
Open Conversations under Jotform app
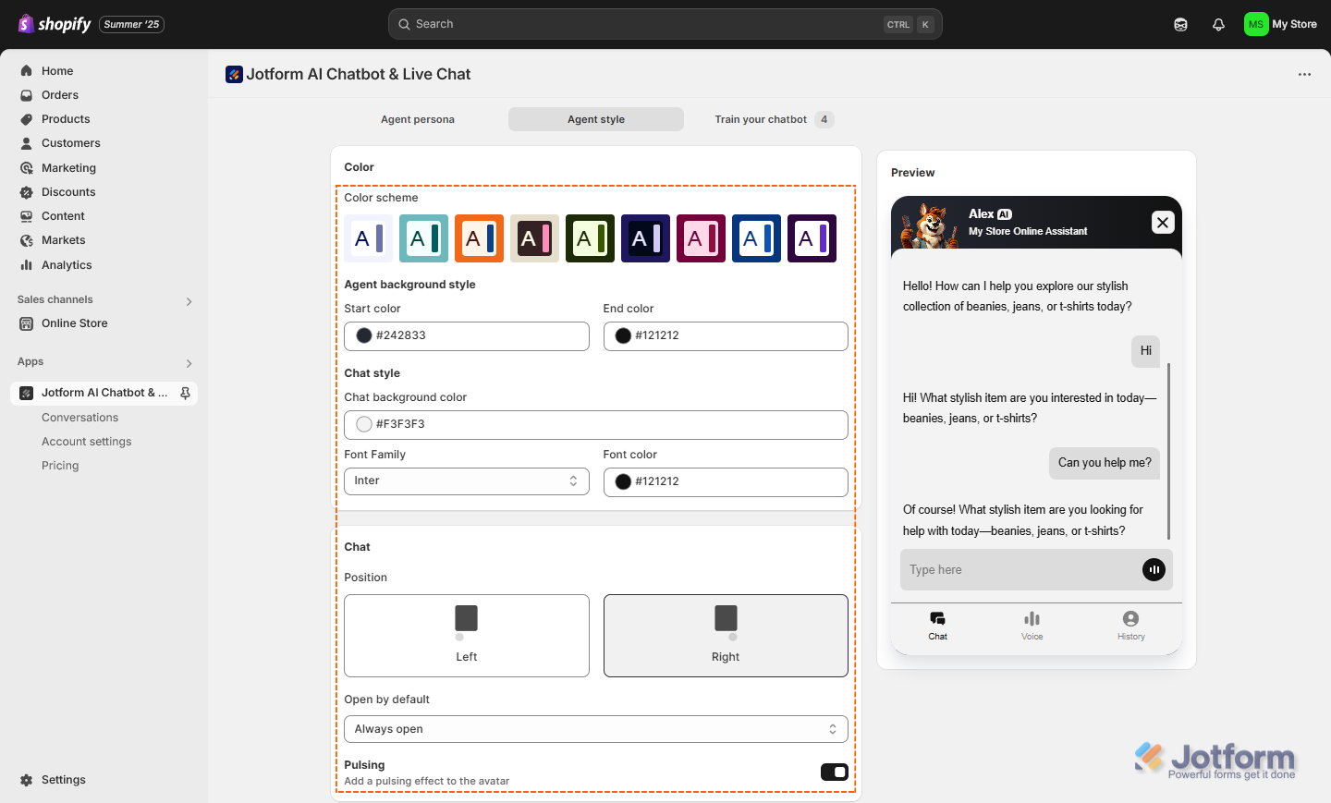point(80,418)
